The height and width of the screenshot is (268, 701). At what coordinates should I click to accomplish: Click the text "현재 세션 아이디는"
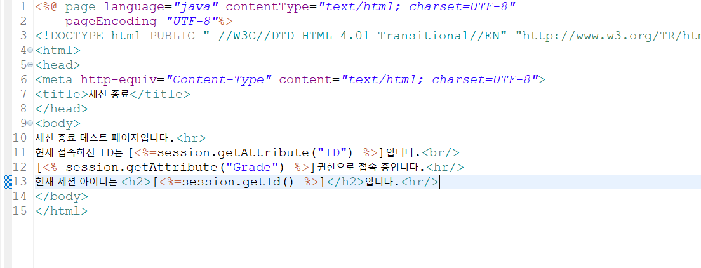(76, 182)
